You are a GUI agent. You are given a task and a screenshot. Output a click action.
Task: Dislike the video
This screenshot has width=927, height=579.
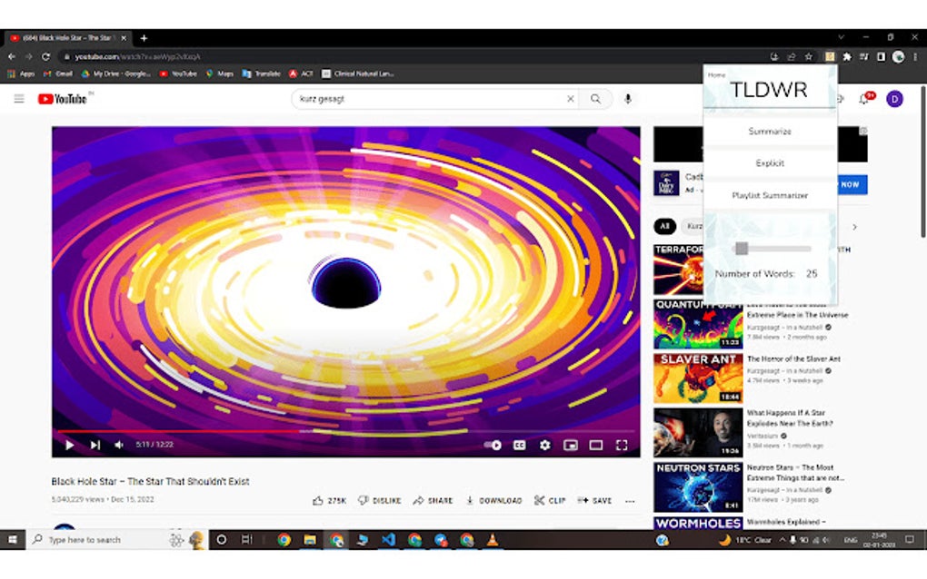click(x=380, y=501)
